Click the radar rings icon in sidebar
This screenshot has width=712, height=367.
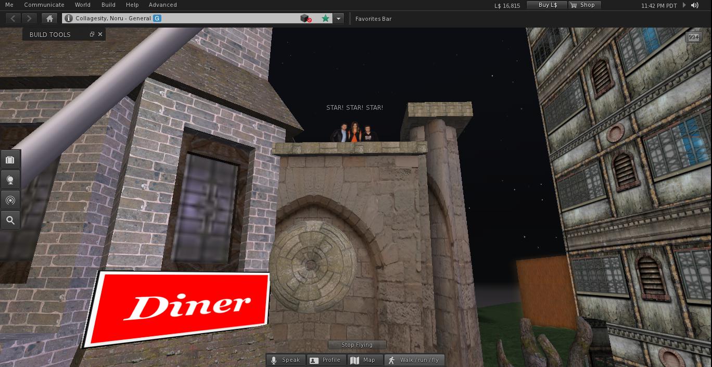[x=10, y=200]
